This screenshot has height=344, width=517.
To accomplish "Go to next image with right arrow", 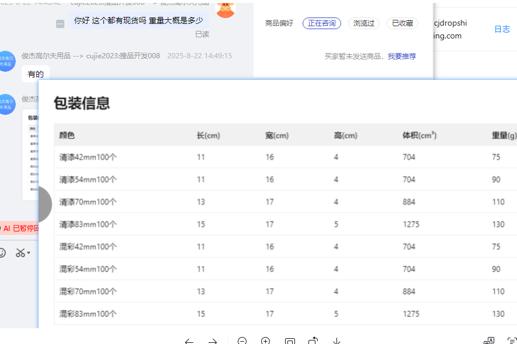I will 213,342.
